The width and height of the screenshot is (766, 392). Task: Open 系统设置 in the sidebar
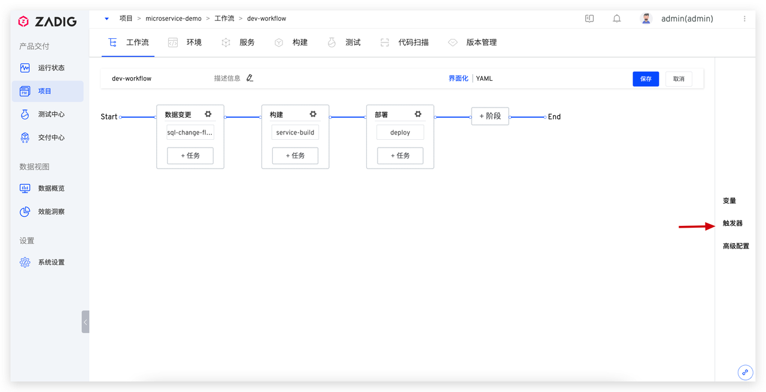click(51, 262)
